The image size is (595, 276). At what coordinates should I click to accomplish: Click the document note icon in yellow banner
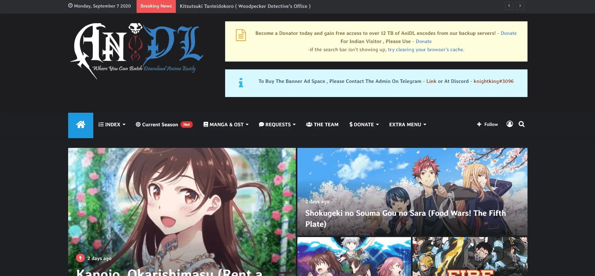pos(241,35)
